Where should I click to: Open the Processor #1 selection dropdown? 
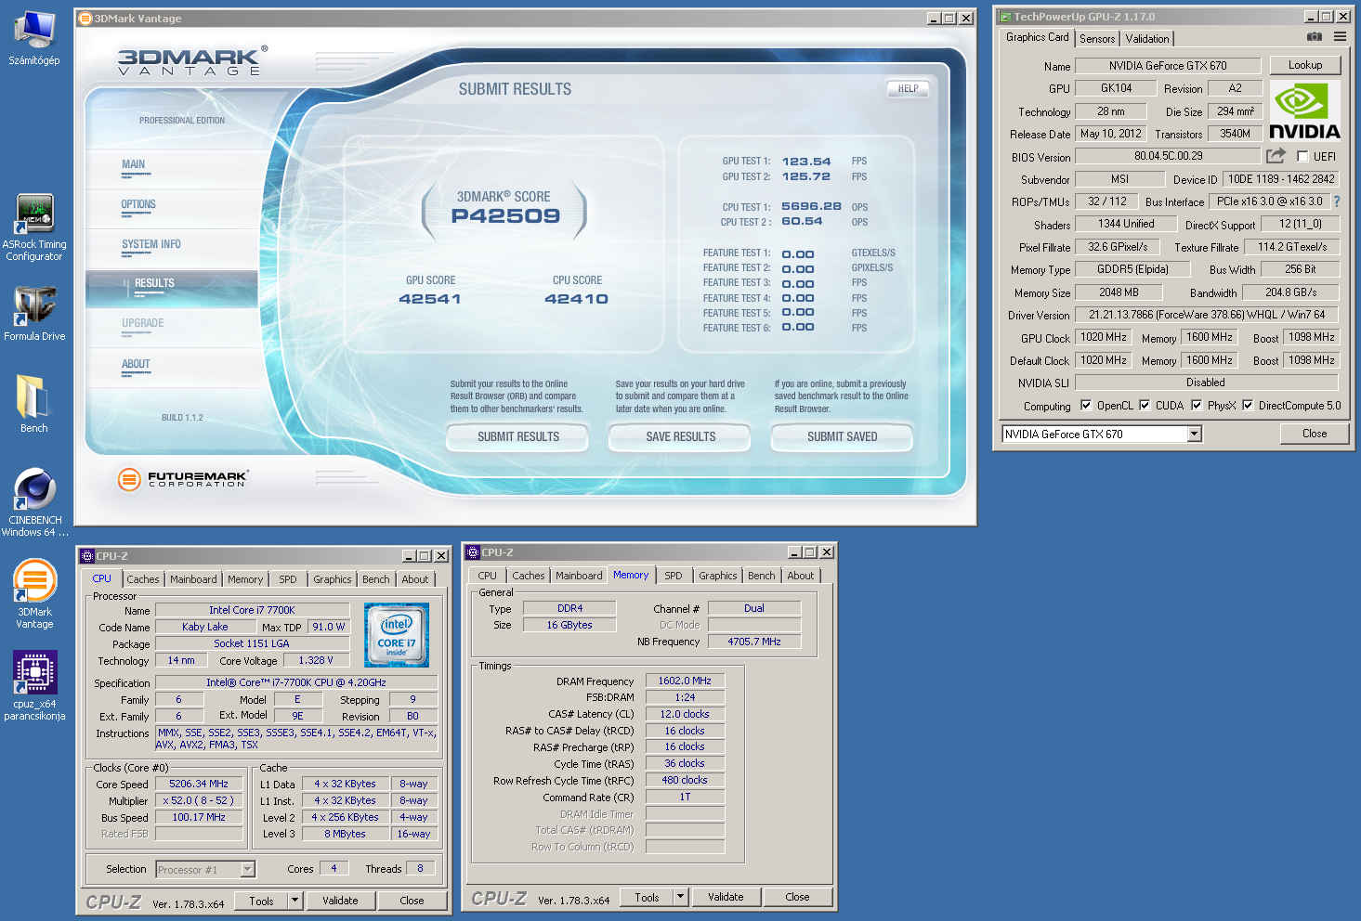(247, 870)
